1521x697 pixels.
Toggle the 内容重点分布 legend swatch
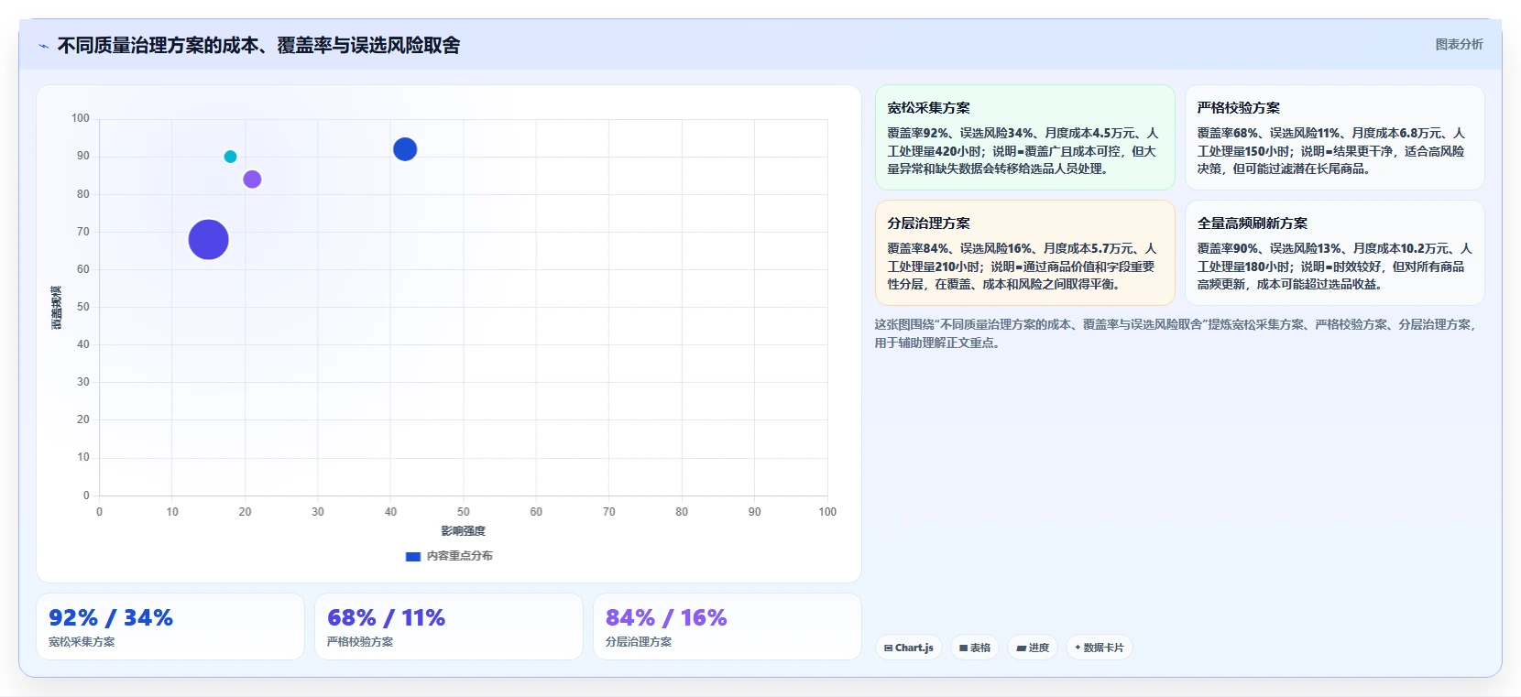pyautogui.click(x=413, y=556)
